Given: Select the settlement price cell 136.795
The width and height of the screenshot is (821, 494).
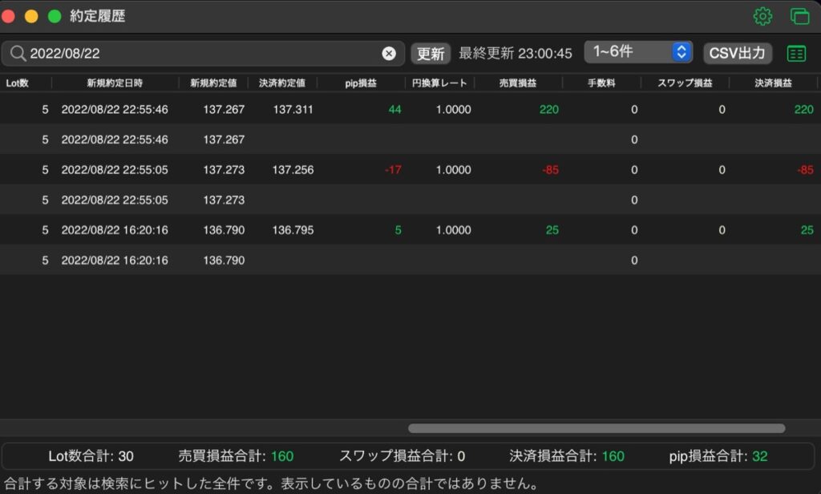Looking at the screenshot, I should click(x=293, y=230).
